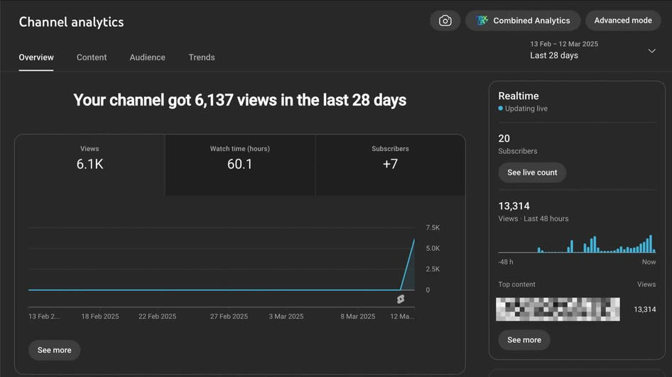Viewport: 672px width, 377px height.
Task: Expand the date range chevron
Action: [x=651, y=50]
